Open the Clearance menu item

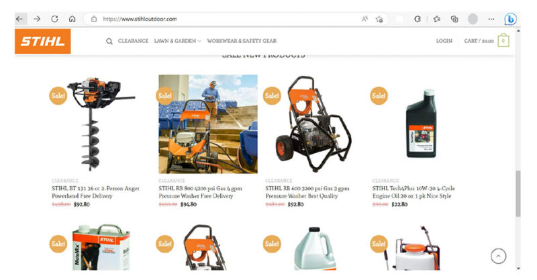(133, 41)
